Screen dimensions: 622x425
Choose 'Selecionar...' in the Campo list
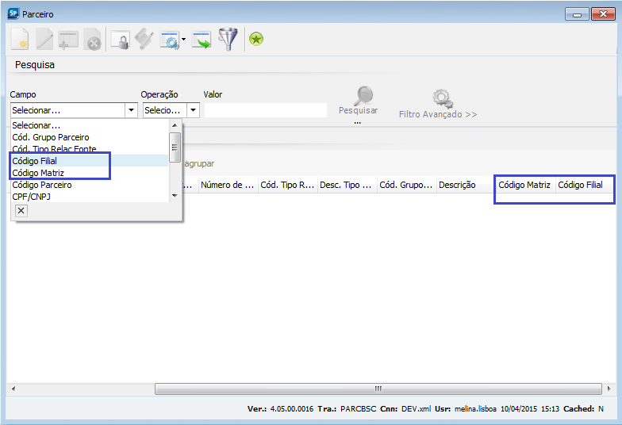coord(90,125)
